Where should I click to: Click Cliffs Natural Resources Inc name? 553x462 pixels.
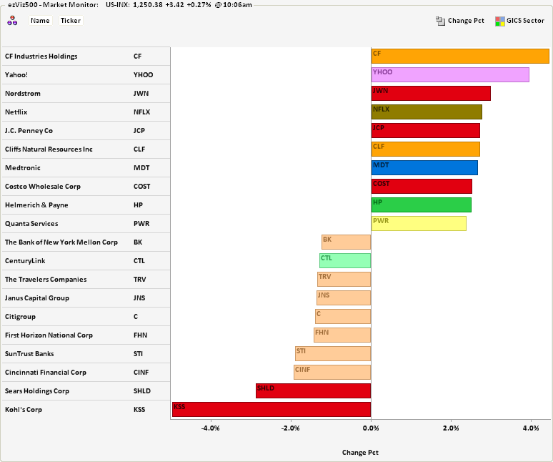click(49, 149)
